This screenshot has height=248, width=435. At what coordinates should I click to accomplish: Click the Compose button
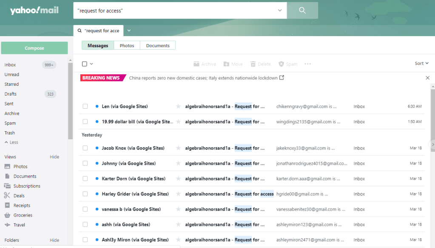pos(34,48)
